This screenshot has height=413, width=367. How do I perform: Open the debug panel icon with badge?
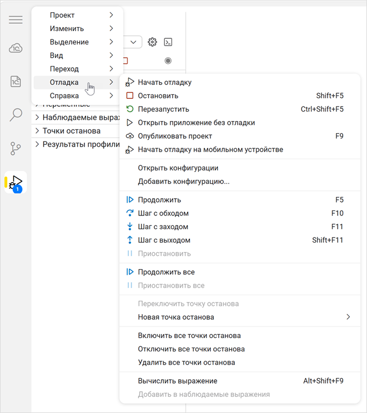pos(16,182)
